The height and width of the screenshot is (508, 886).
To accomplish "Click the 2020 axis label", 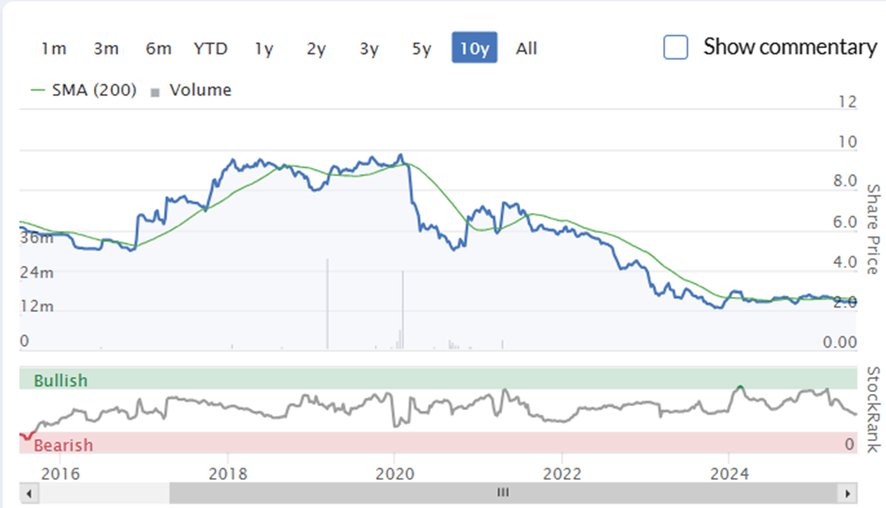I will 395,473.
